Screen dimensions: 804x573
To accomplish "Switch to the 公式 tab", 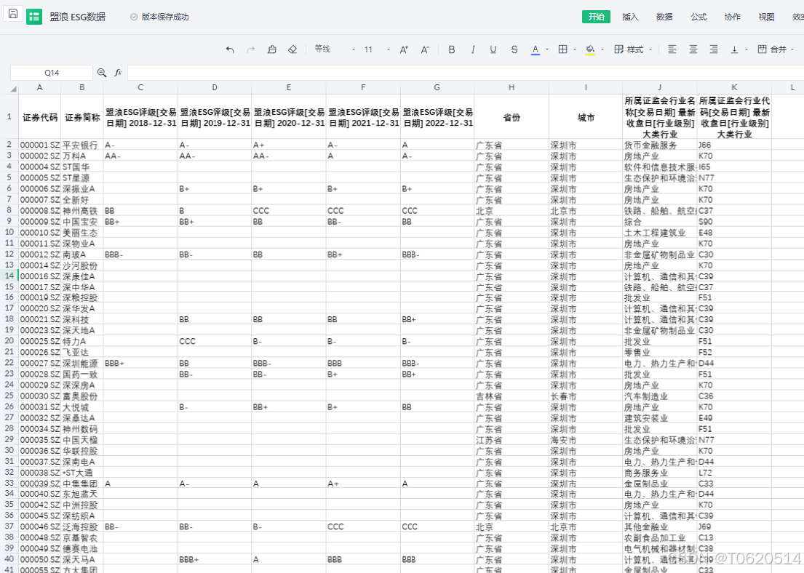I will coord(698,17).
